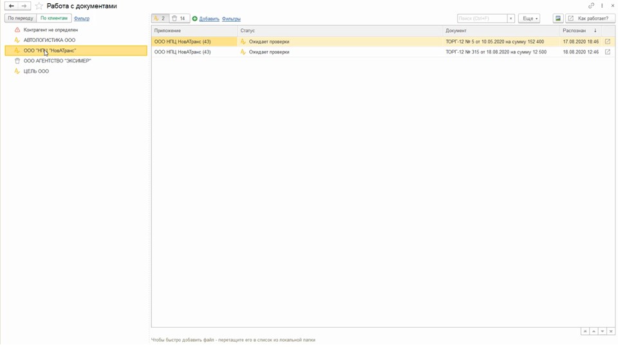Click the back navigation arrow

[x=11, y=6]
